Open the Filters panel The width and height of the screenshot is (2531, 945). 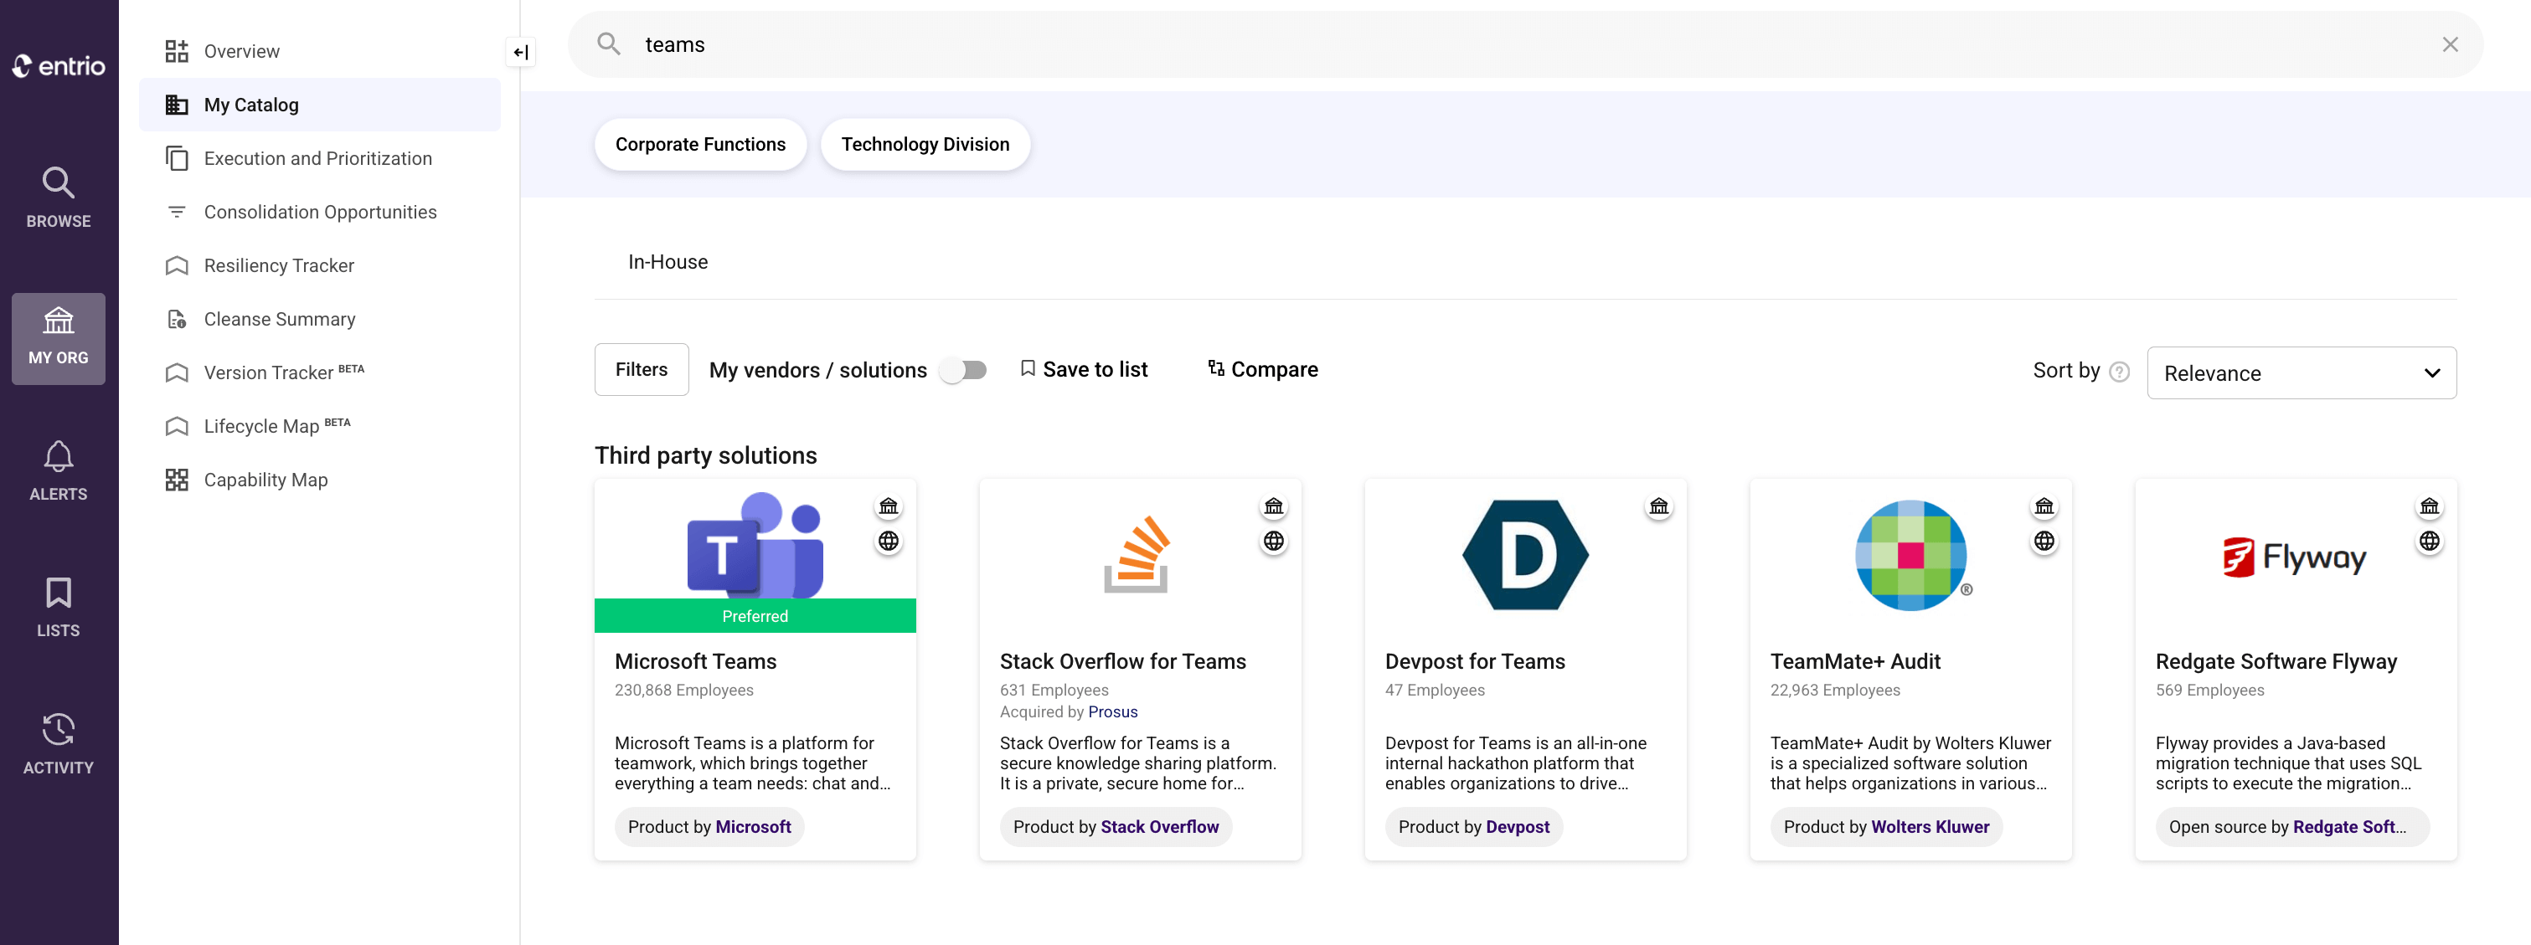(x=641, y=369)
